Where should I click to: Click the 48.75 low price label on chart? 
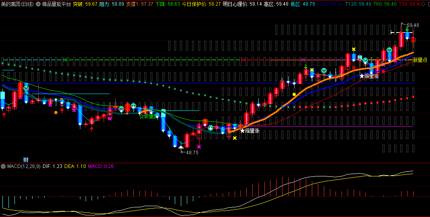pos(192,153)
